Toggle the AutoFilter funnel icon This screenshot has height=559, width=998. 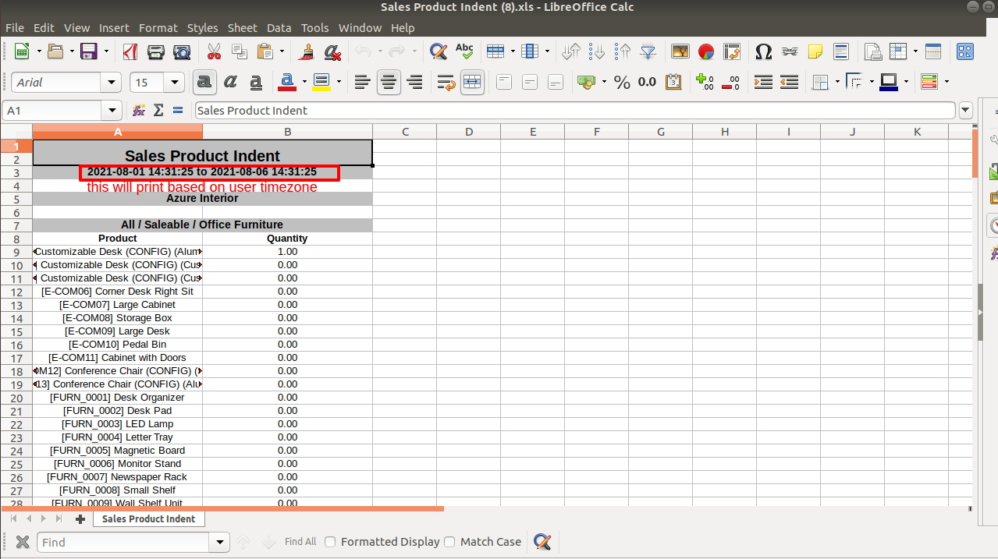648,52
